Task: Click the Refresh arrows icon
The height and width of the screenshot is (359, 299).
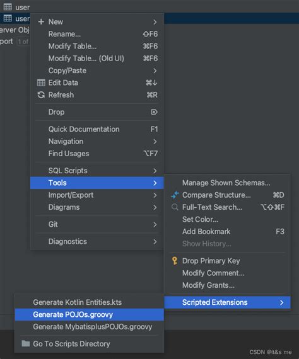Action: tap(41, 94)
